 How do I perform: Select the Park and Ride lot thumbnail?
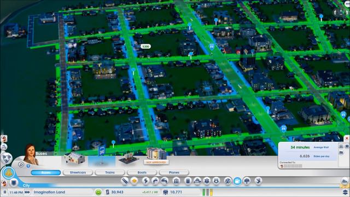(x=129, y=159)
